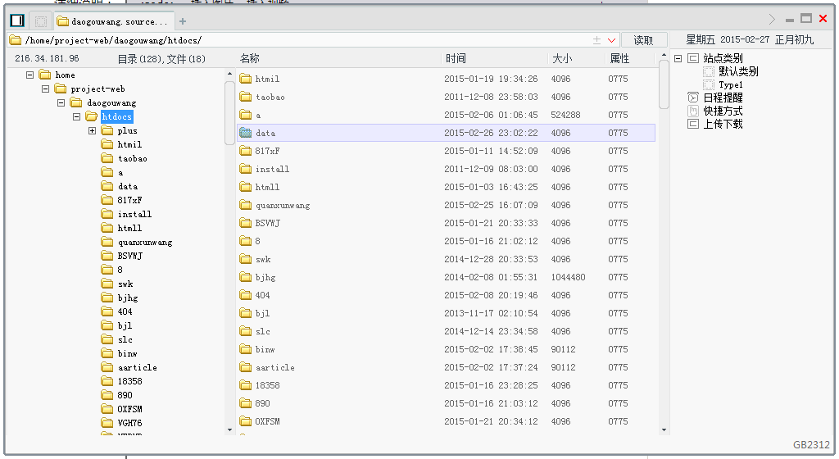
Task: Select htdocs folder in the tree
Action: pyautogui.click(x=116, y=116)
